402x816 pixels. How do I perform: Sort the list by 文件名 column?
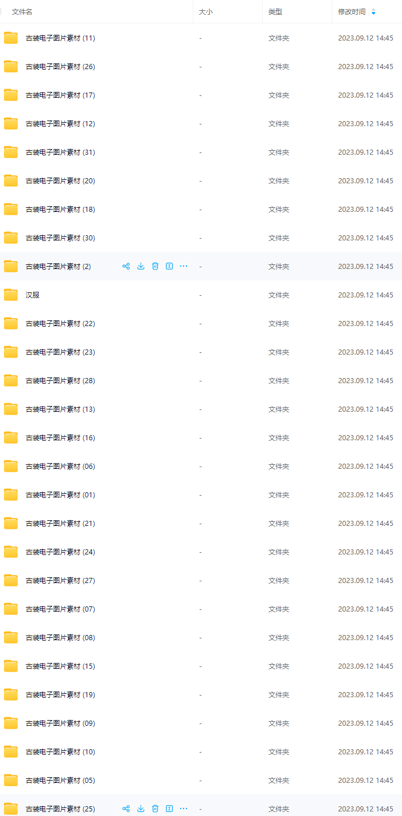22,11
